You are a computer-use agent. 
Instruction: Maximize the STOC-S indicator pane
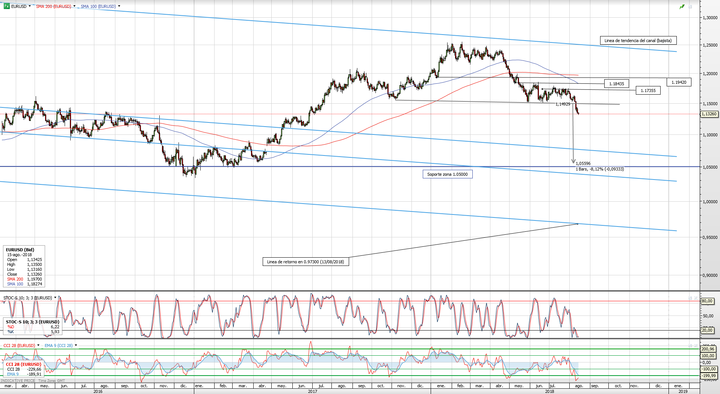click(x=690, y=298)
